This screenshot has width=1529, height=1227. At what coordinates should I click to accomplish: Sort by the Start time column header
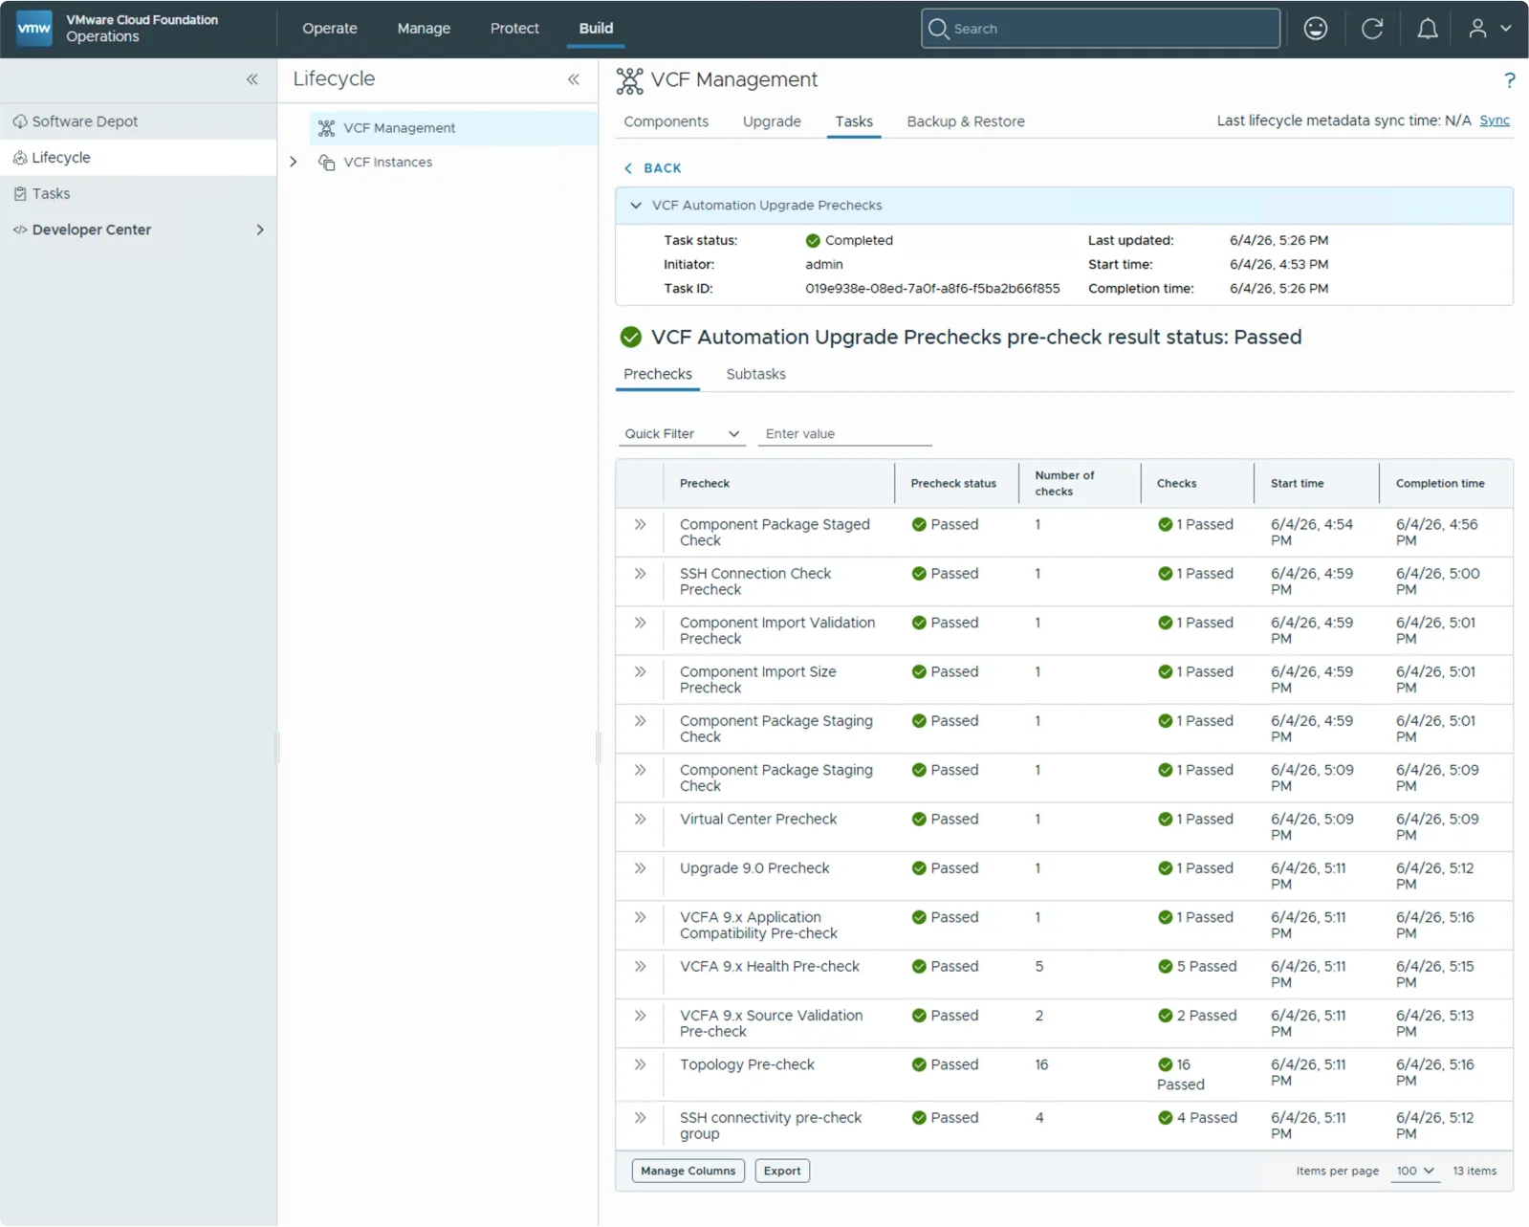point(1298,484)
